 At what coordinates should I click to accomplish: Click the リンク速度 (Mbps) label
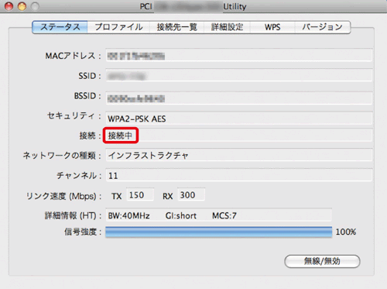63,196
